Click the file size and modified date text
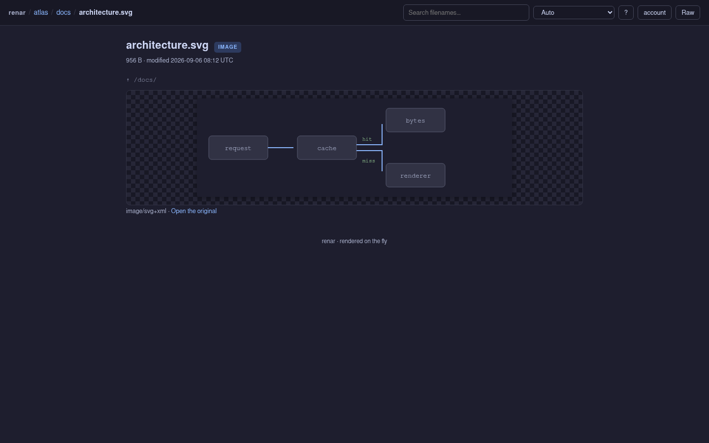This screenshot has height=443, width=709. [180, 61]
